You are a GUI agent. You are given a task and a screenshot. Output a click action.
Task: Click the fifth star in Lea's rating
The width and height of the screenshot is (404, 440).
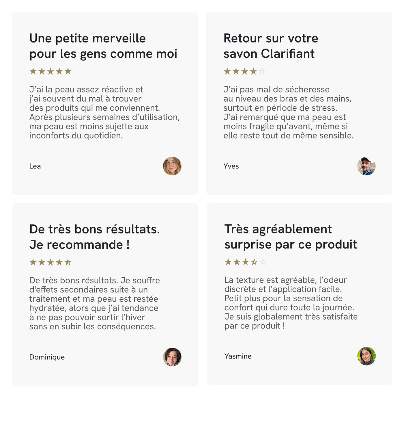[68, 71]
